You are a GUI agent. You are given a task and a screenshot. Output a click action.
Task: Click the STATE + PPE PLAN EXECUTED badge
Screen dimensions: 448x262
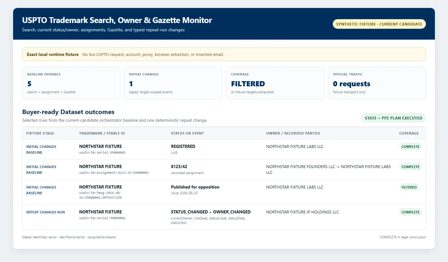tap(394, 118)
